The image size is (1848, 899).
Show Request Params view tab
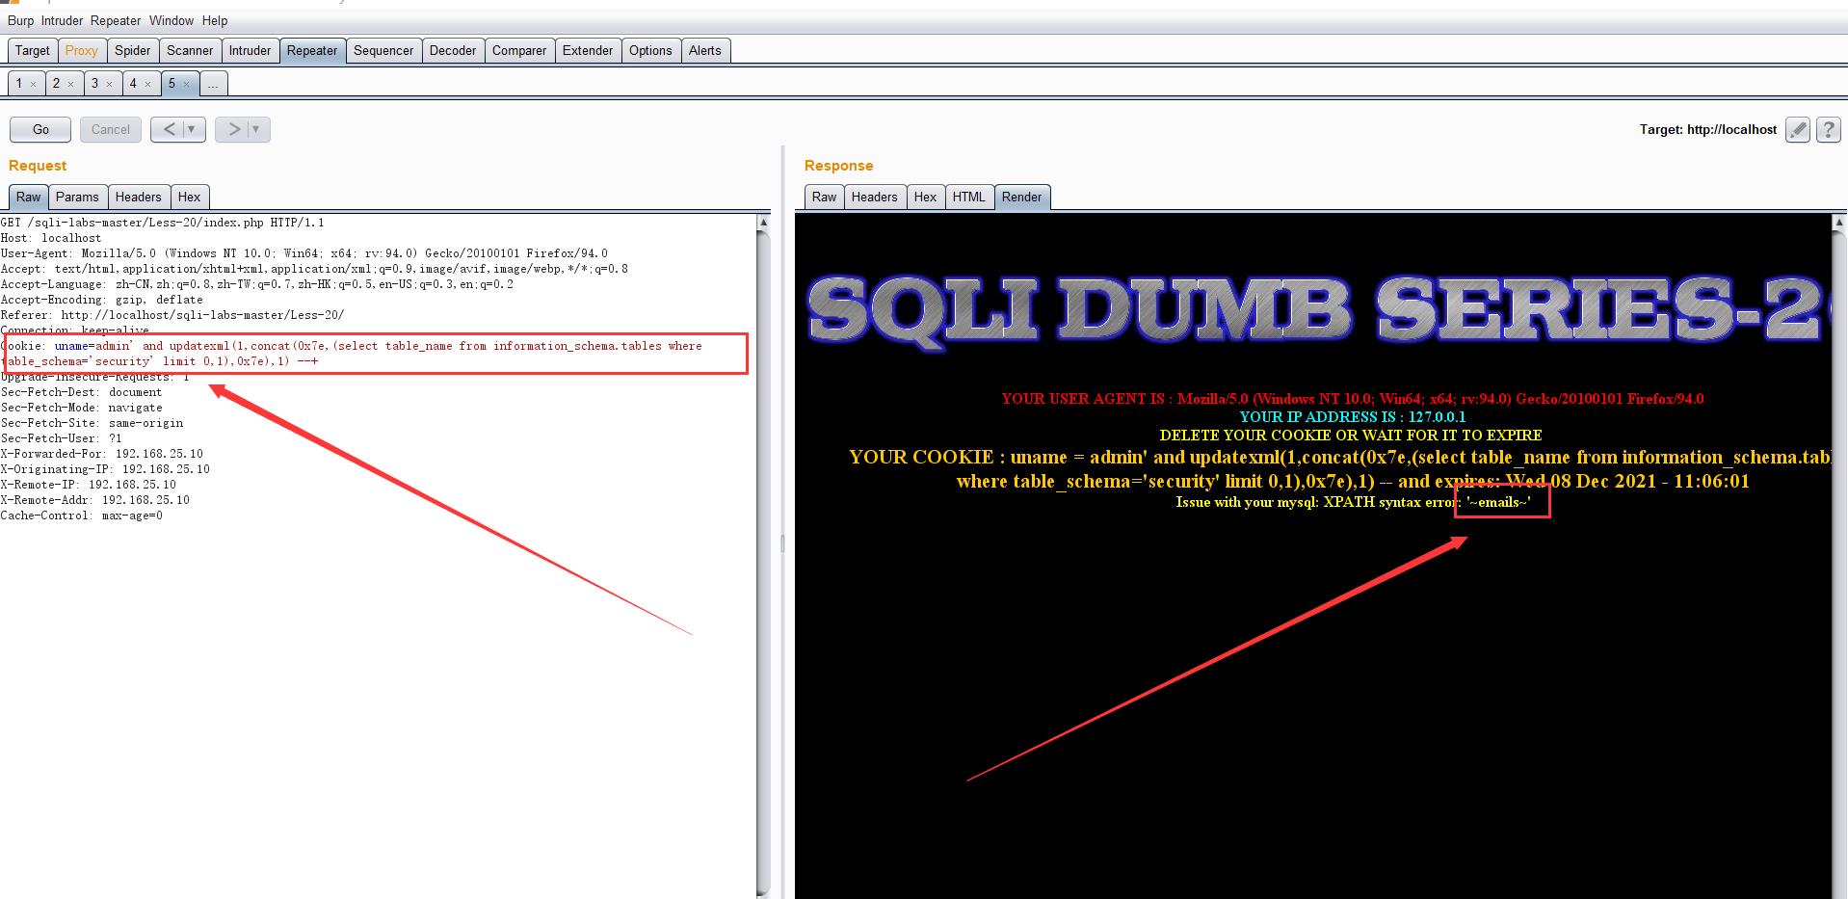coord(77,197)
